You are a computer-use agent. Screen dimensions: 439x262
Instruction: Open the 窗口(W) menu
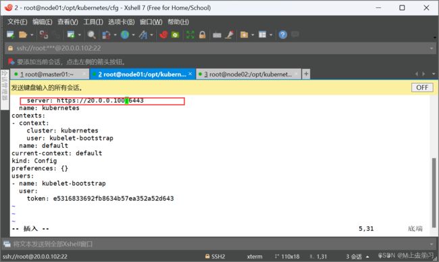151,22
